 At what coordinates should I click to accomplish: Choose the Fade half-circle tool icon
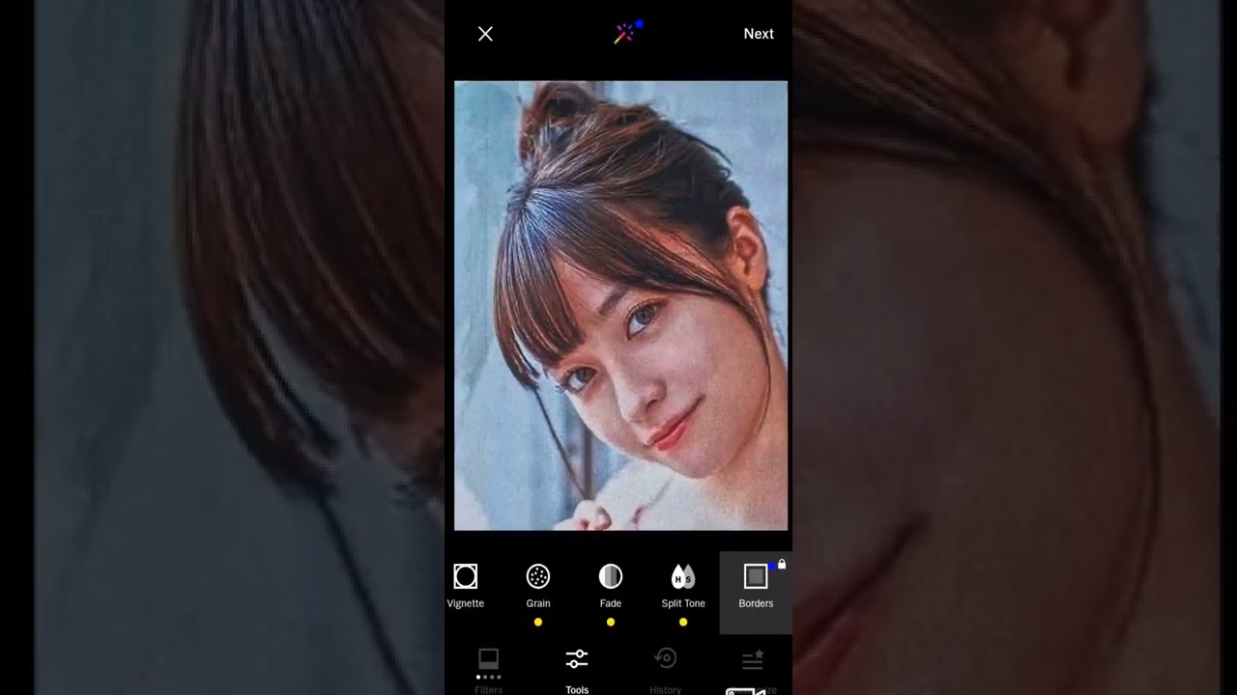[611, 576]
